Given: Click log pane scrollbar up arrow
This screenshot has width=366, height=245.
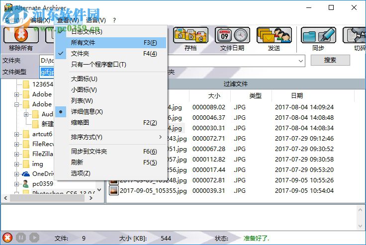Looking at the screenshot, I should (x=360, y=210).
